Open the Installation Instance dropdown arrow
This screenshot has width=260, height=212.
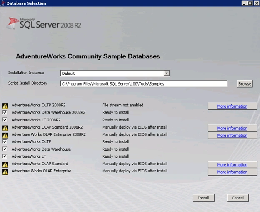coord(166,73)
